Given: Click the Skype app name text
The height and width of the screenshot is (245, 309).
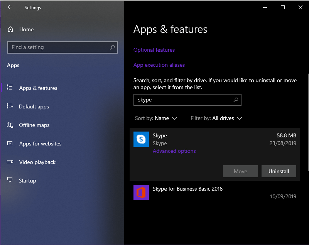Looking at the screenshot, I should [160, 135].
